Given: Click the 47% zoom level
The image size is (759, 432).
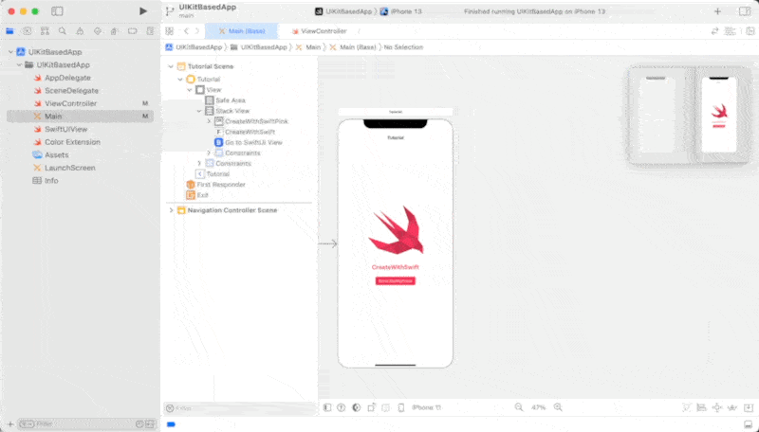Looking at the screenshot, I should coord(538,407).
